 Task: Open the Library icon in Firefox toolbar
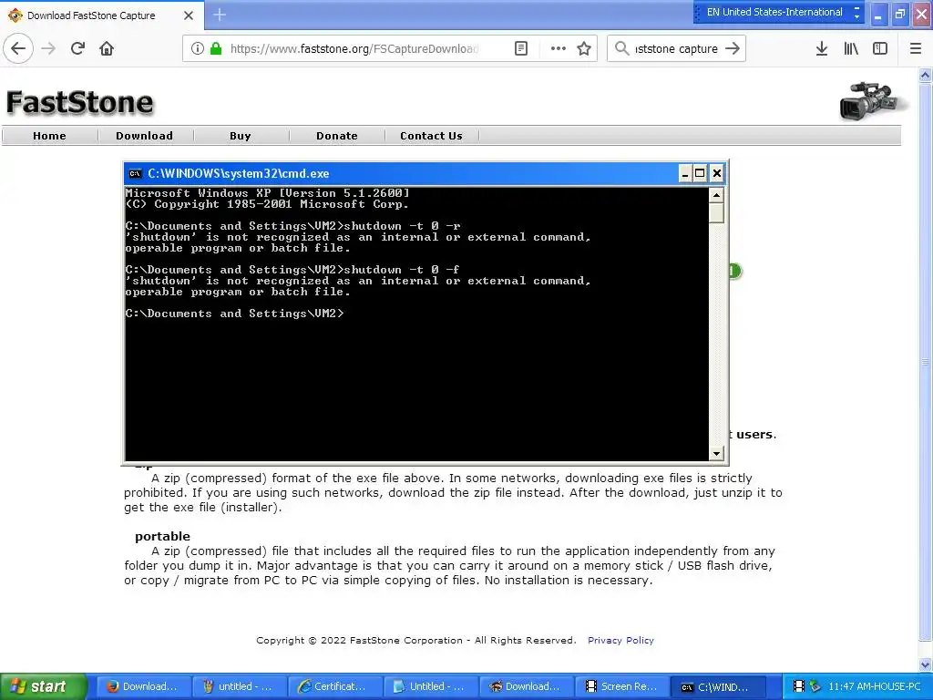click(851, 48)
